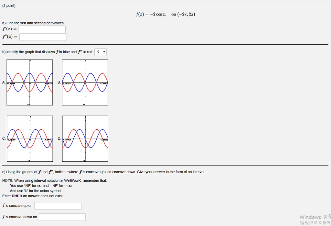Click inside the f''(x) answer field
331x226 pixels.
[42, 37]
